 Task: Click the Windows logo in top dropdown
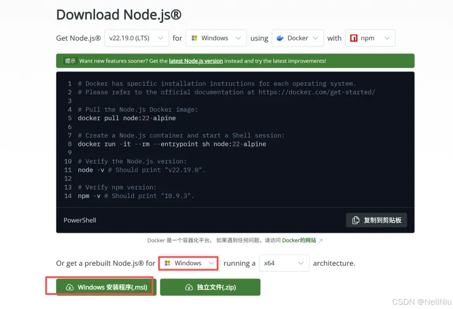[195, 38]
